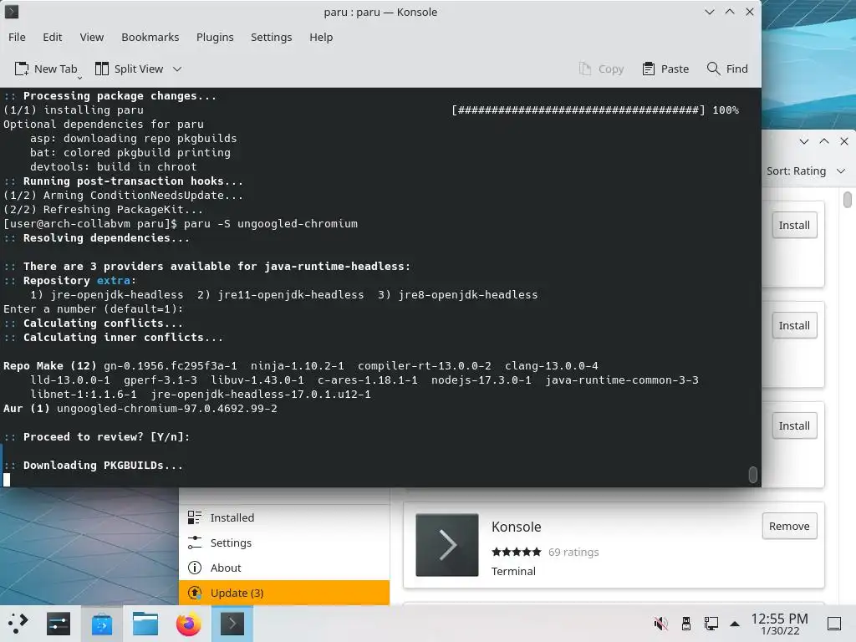Click the third Install button in Discover
Screen dimensions: 856x642
794,425
